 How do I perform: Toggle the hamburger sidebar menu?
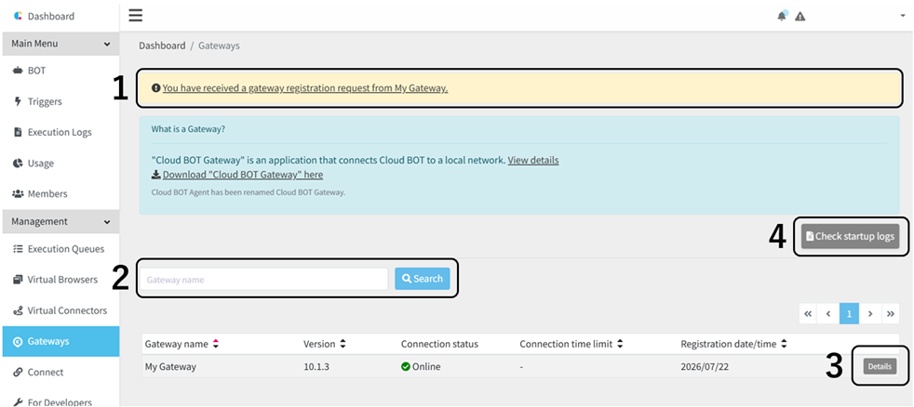(x=136, y=15)
